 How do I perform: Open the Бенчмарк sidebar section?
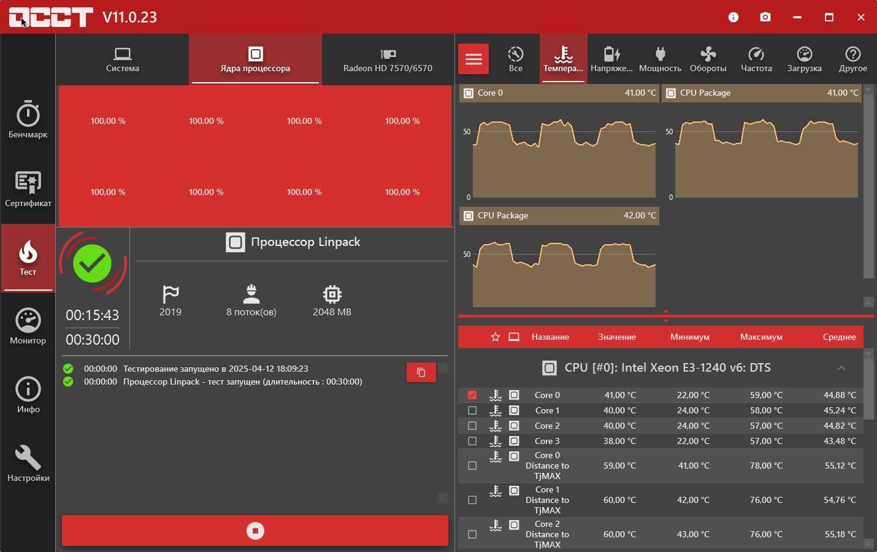28,120
